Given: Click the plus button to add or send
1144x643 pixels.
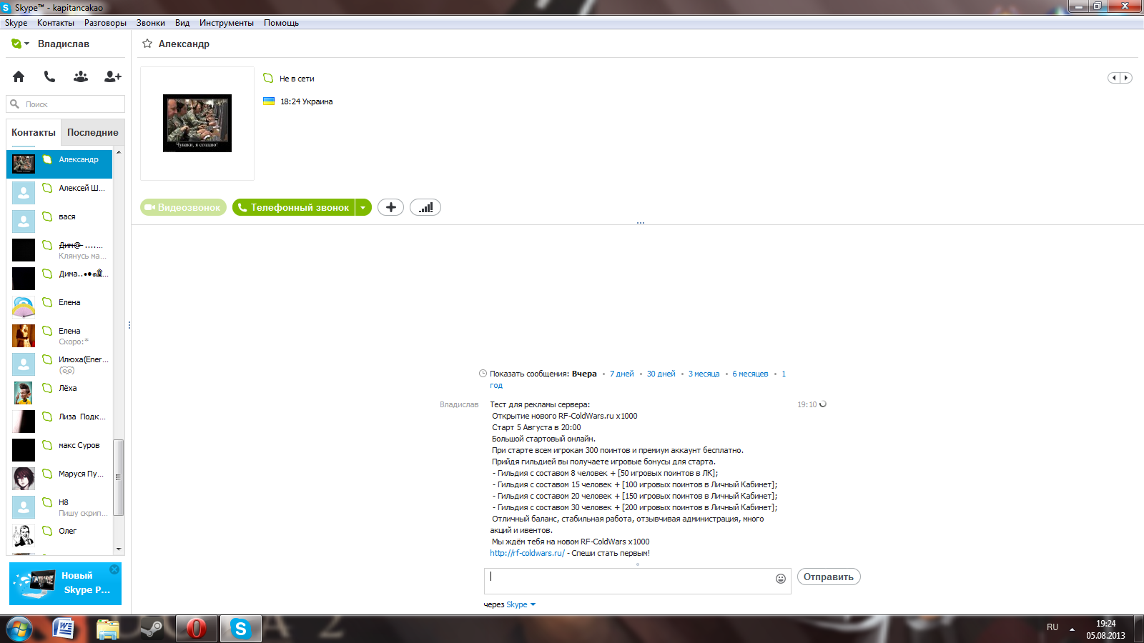Looking at the screenshot, I should 390,207.
